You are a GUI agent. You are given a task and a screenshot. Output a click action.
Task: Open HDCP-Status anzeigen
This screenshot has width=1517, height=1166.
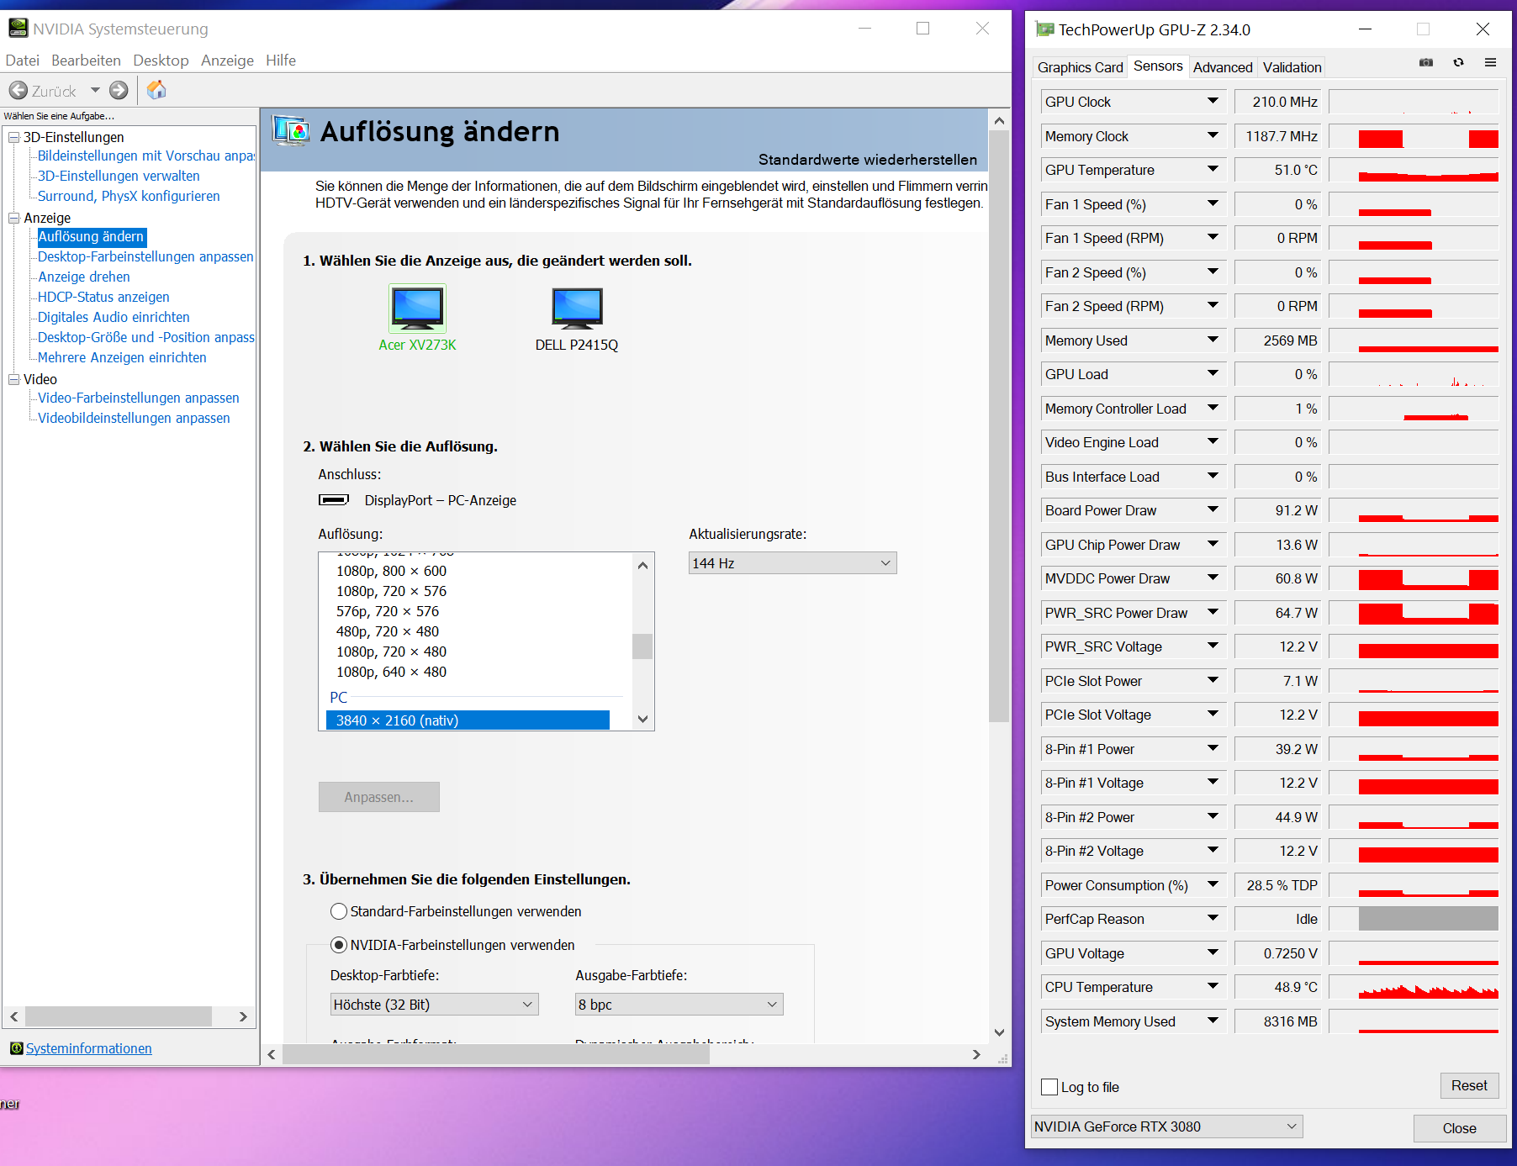point(103,297)
